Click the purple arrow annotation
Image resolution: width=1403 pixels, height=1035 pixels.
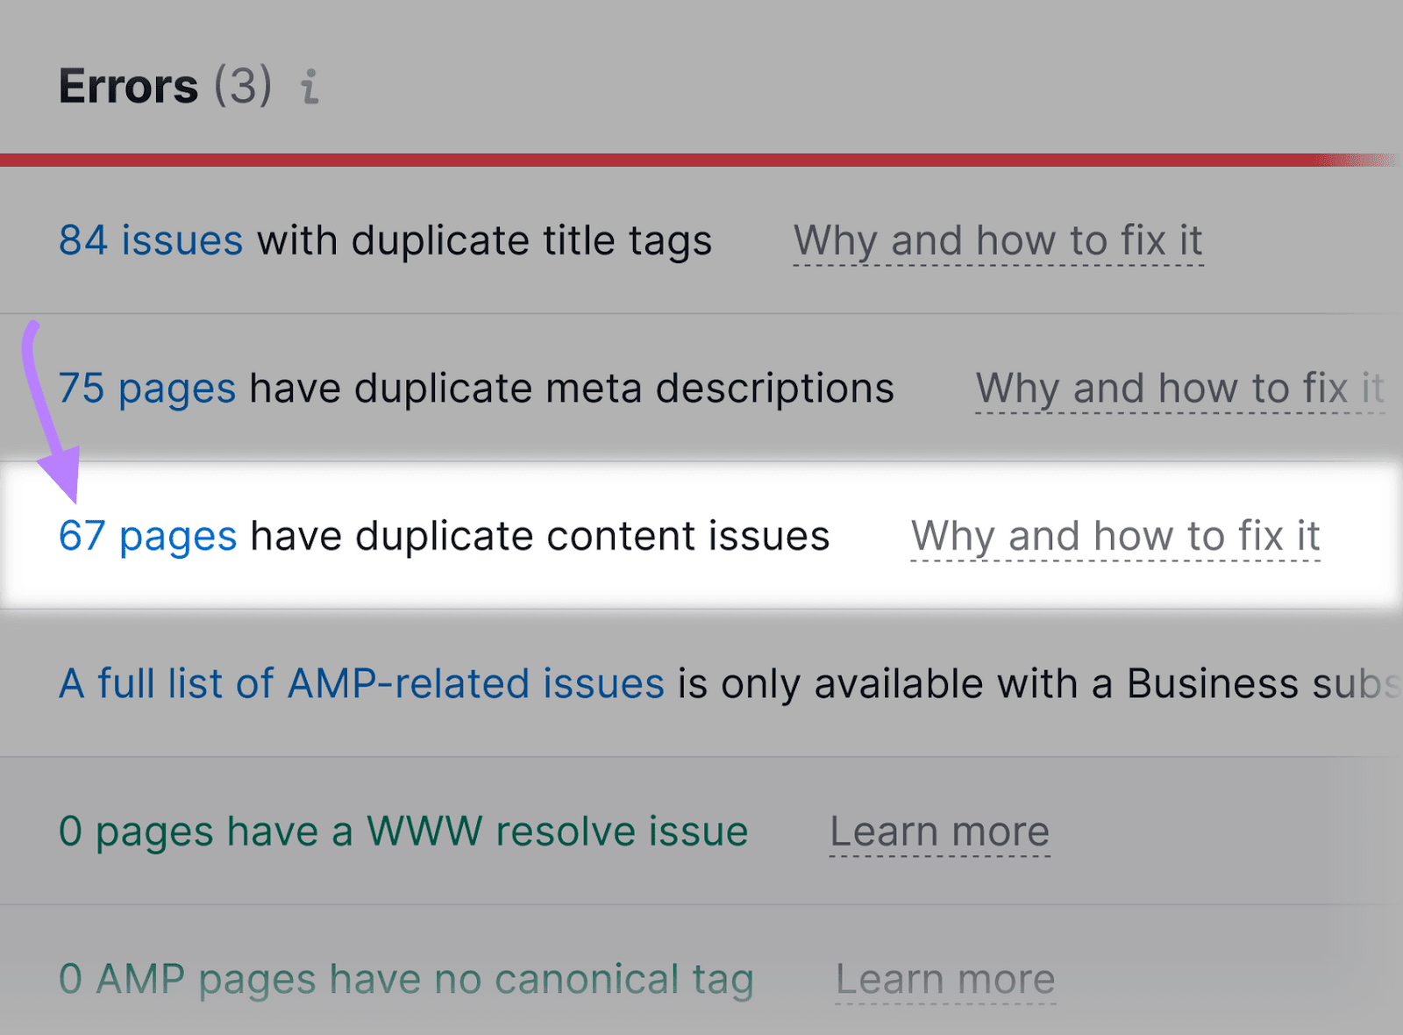coord(53,412)
